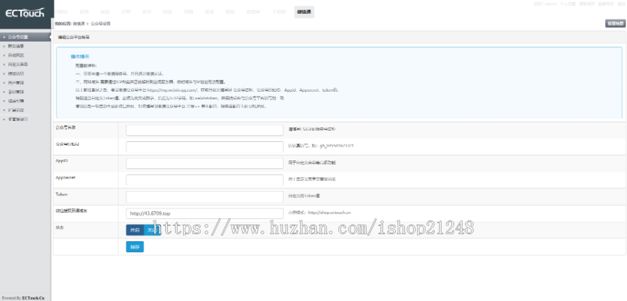Open the 数据库 top tab

click(253, 12)
